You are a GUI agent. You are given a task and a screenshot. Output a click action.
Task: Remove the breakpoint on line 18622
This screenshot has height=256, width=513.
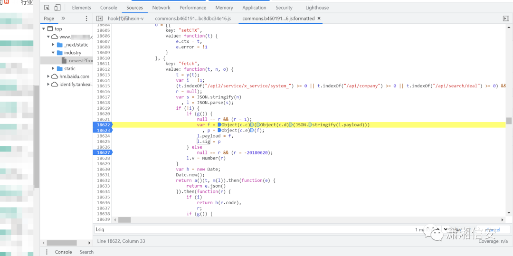point(103,125)
